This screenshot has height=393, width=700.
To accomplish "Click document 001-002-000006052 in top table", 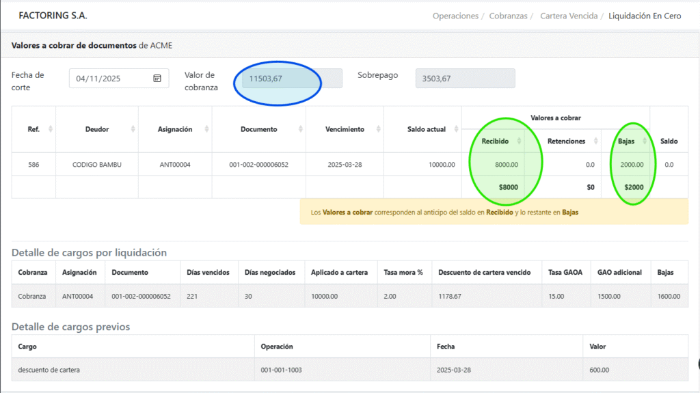I will (x=258, y=165).
